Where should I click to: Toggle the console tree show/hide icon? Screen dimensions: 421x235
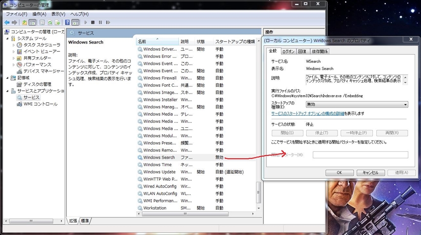[x=32, y=23]
